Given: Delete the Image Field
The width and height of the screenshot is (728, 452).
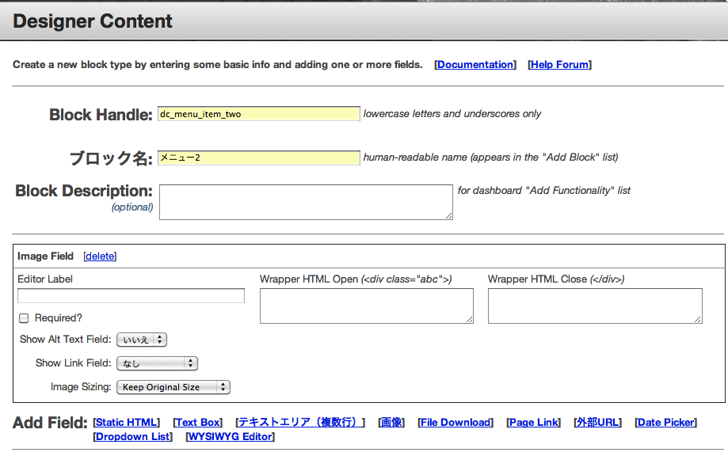Looking at the screenshot, I should [x=100, y=256].
